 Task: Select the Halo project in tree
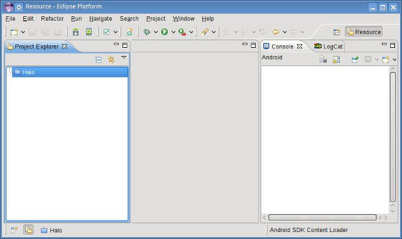point(70,72)
